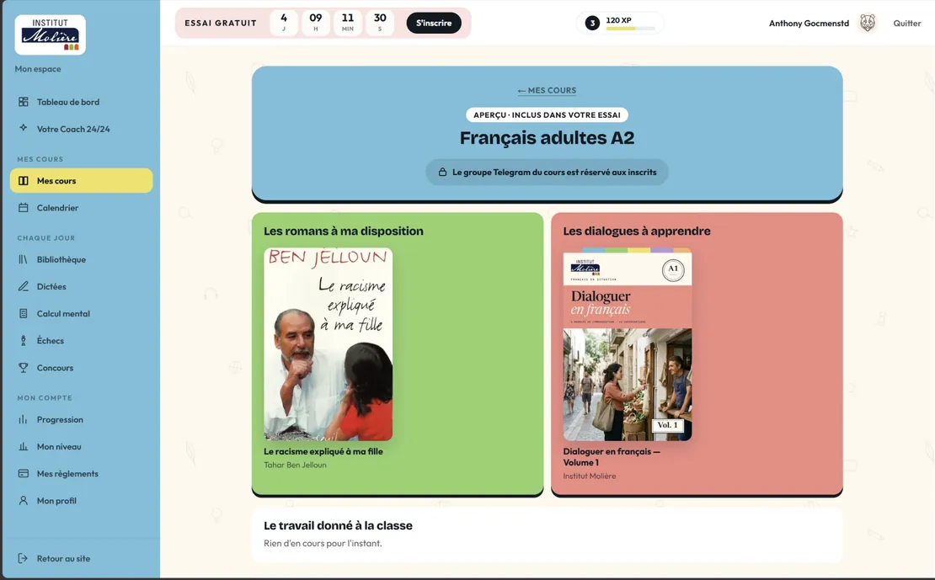Open Mon niveau
The image size is (935, 580).
click(81, 446)
